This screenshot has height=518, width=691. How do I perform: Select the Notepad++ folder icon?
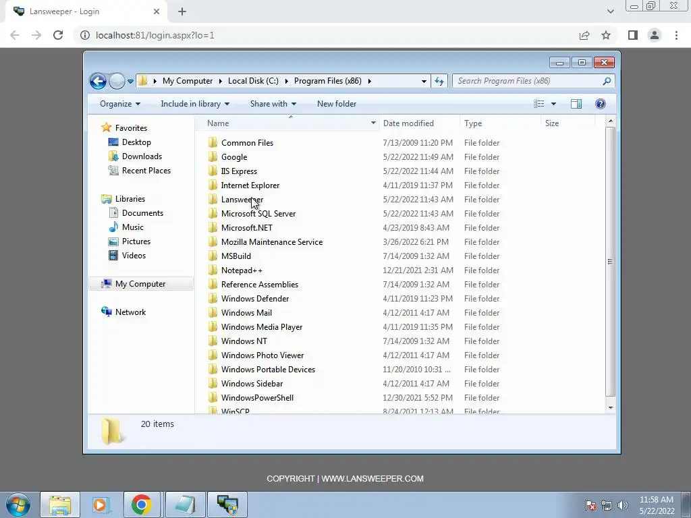(x=213, y=270)
